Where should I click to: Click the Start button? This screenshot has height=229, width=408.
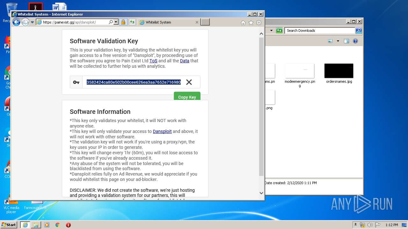[x=9, y=225]
